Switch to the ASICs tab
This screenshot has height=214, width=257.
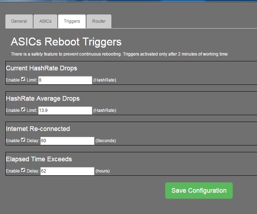(x=45, y=21)
